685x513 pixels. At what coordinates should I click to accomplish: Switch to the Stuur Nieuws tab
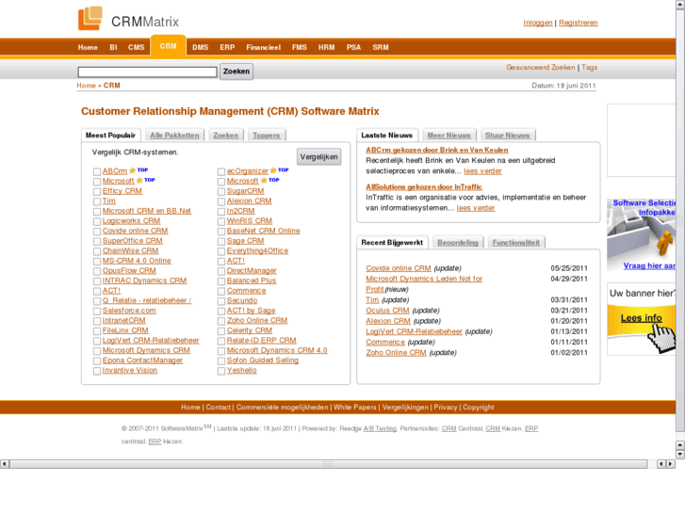click(507, 136)
